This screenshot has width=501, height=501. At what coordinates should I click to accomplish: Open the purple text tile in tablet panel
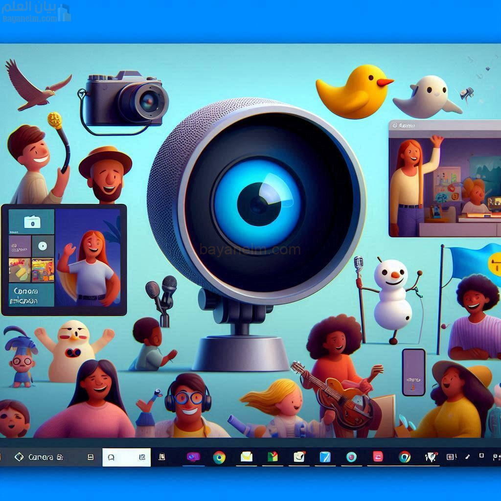click(20, 246)
